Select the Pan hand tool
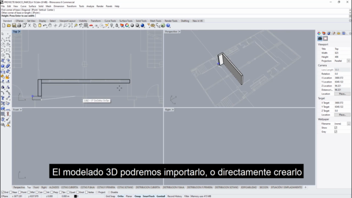The height and width of the screenshot is (198, 352). click(x=50, y=26)
